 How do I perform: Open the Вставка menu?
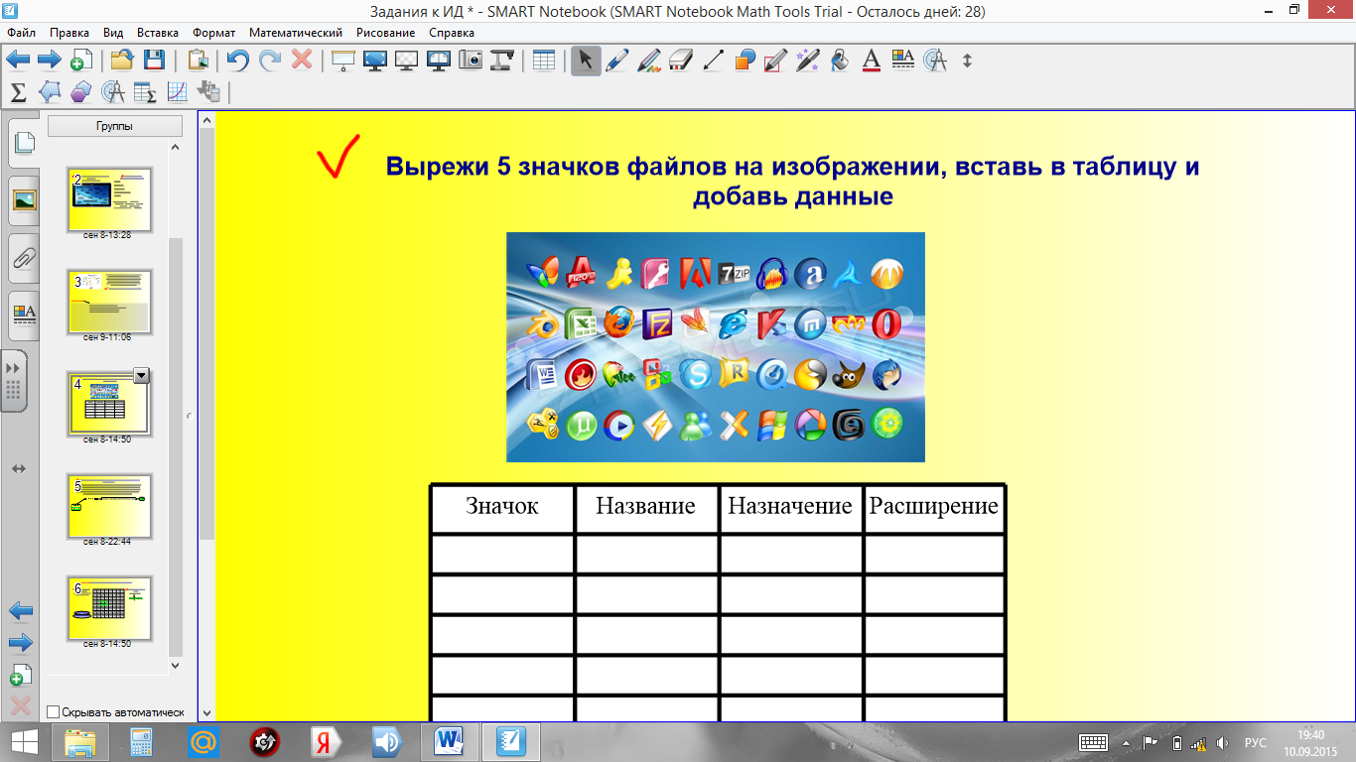pos(158,33)
